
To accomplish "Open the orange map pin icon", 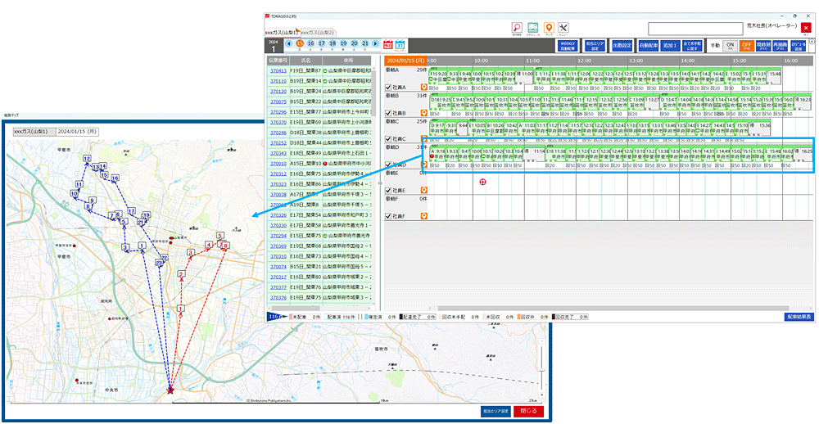I will coord(549,28).
